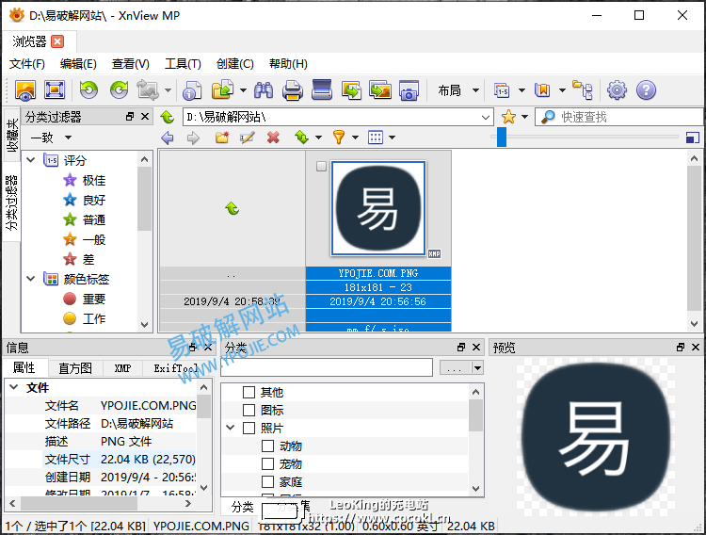Image resolution: width=706 pixels, height=535 pixels.
Task: Click the screen capture camera icon
Action: [x=409, y=90]
